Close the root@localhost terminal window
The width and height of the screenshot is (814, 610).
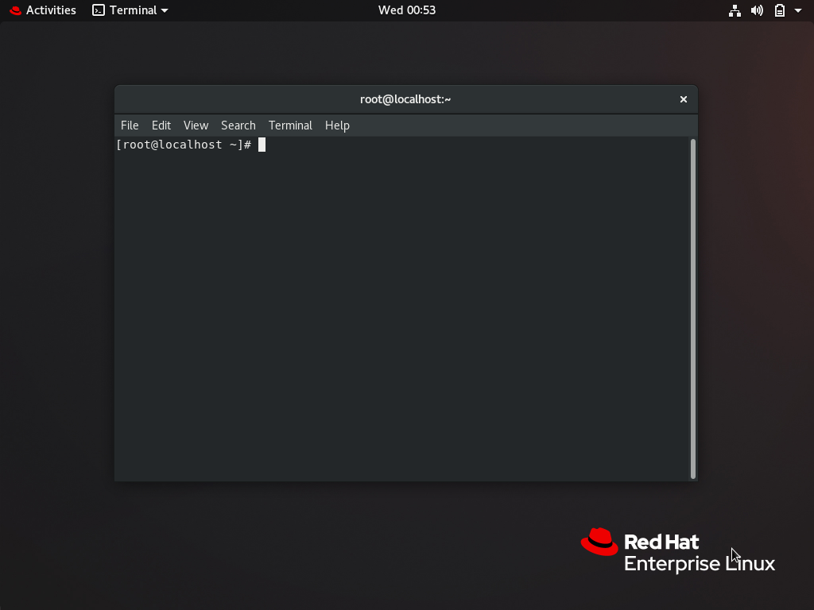pos(683,99)
